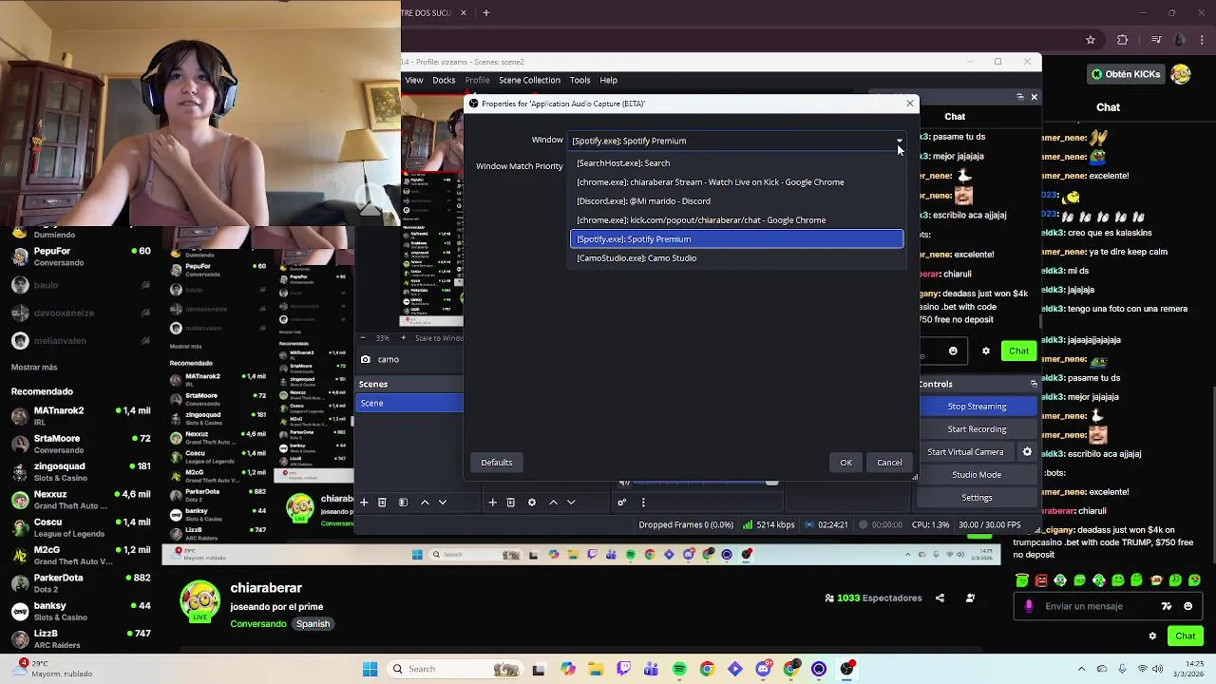
Task: Open virtual camera settings gear in OBS
Action: coord(1026,452)
